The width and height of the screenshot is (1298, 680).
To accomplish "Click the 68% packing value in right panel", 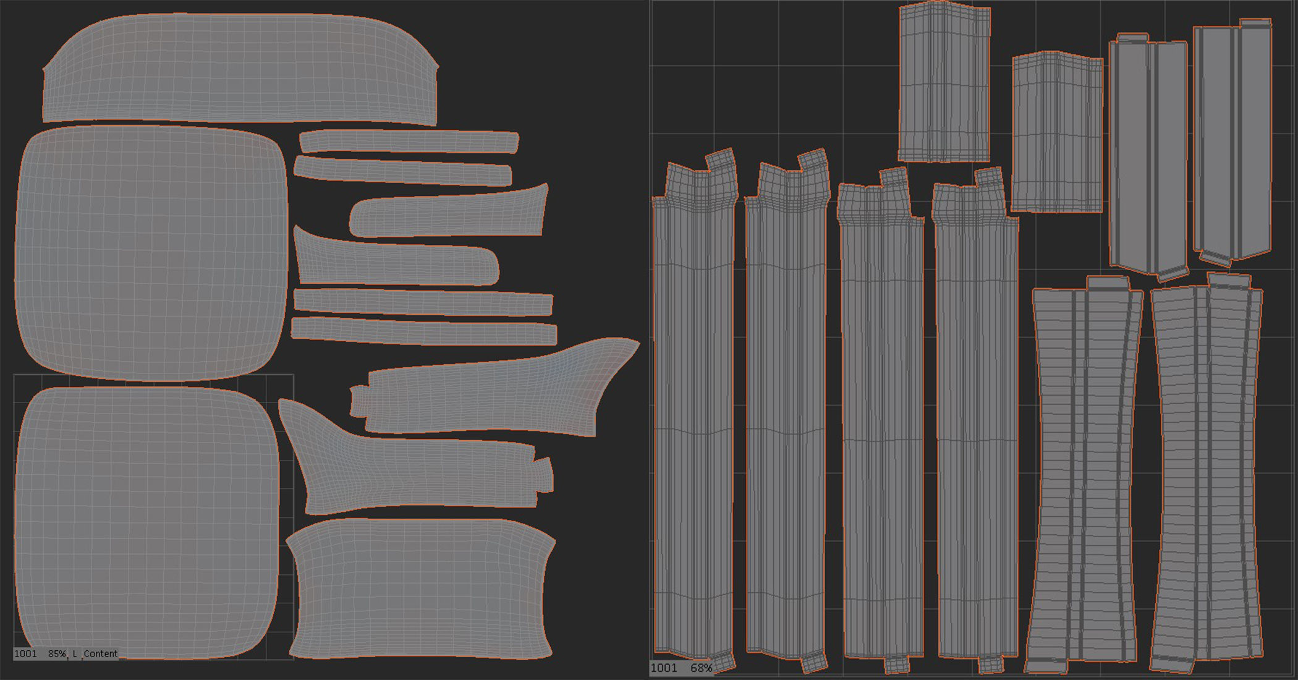I will [701, 668].
